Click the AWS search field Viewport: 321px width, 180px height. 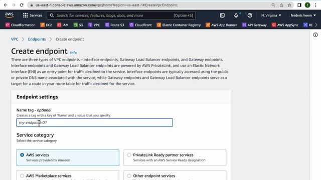(x=121, y=15)
